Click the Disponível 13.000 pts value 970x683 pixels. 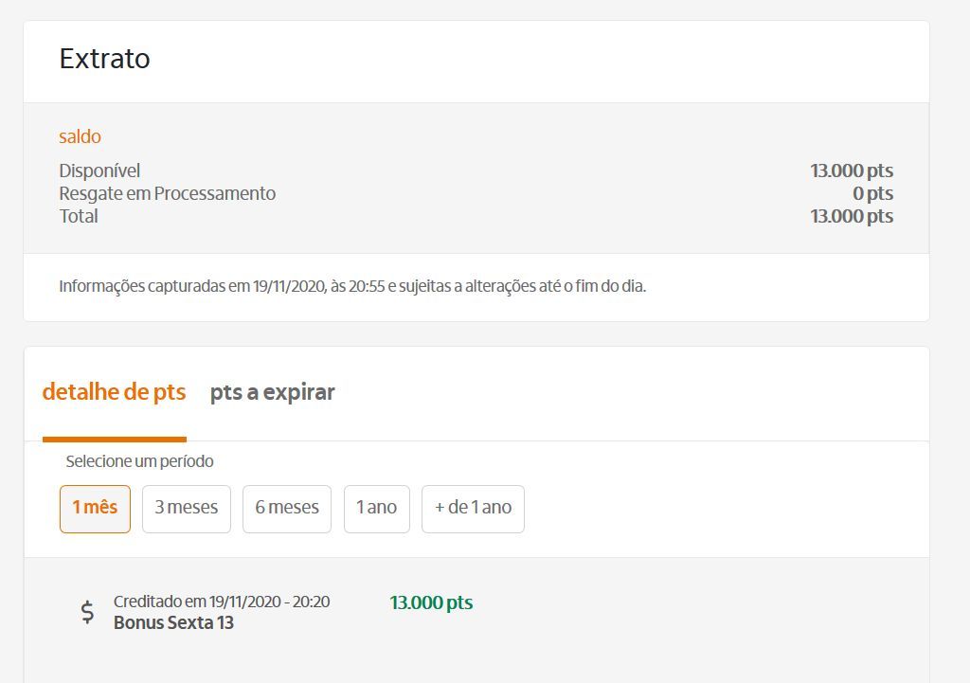(851, 171)
